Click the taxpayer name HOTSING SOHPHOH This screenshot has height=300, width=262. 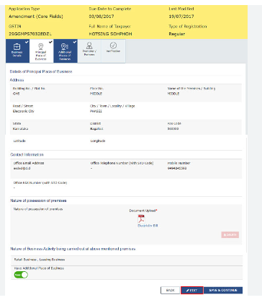(110, 34)
